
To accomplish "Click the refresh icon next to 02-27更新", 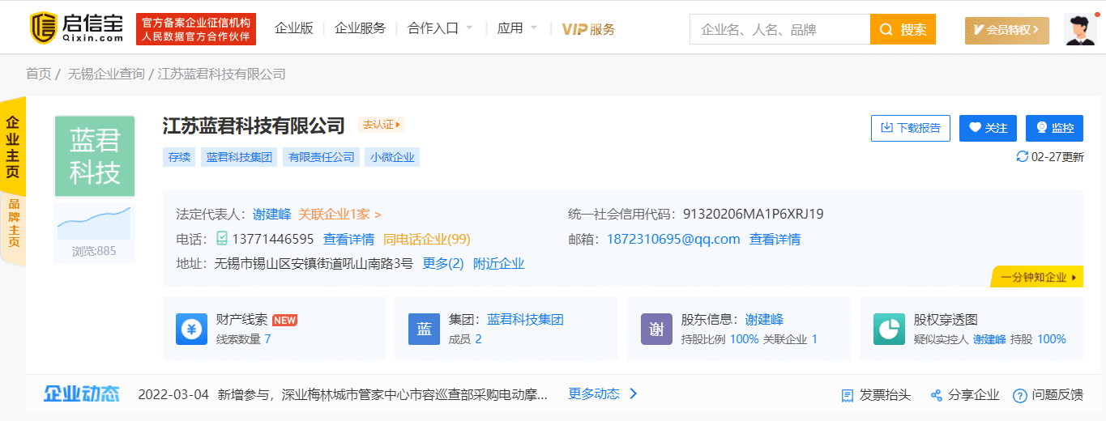I will (x=1022, y=156).
